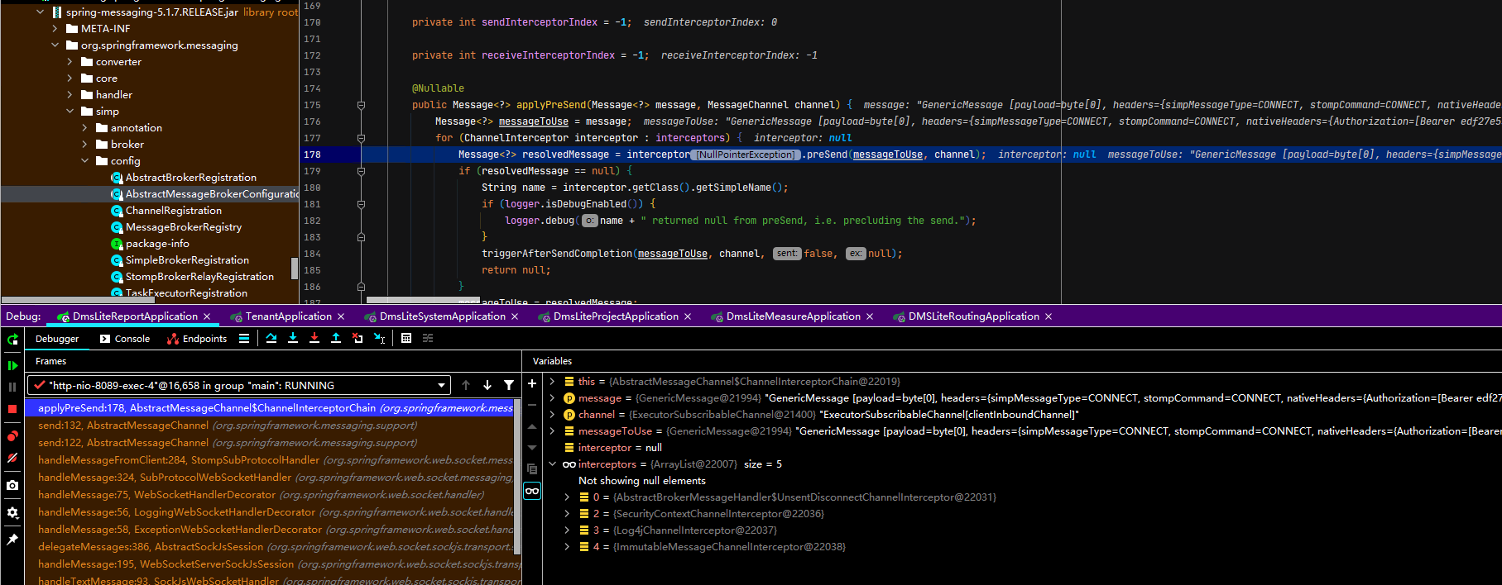Filter frames with funnel icon
This screenshot has height=585, width=1502.
509,385
